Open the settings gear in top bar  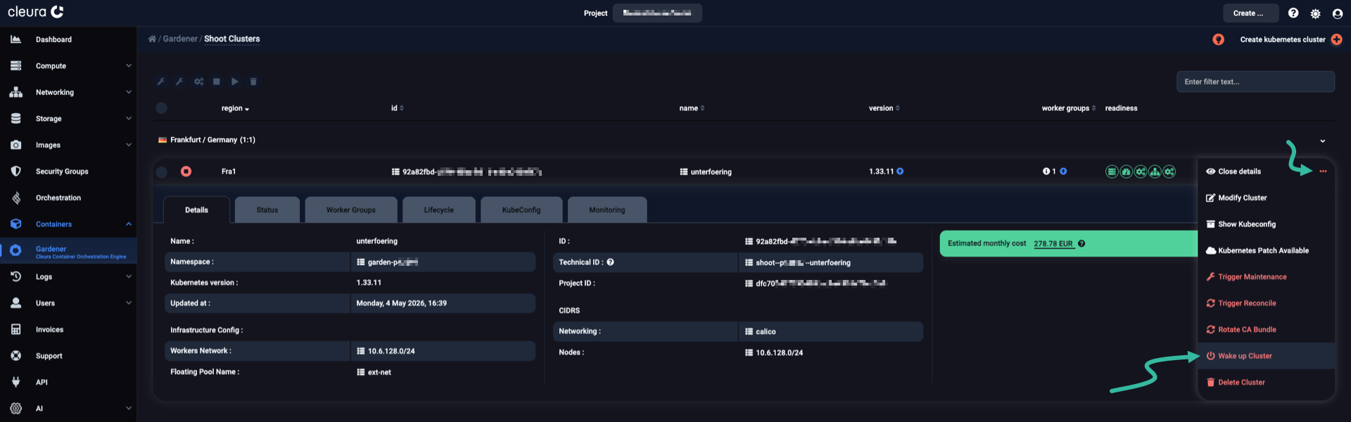click(x=1315, y=13)
